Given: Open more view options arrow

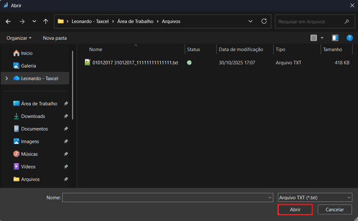Looking at the screenshot, I should pyautogui.click(x=322, y=38).
